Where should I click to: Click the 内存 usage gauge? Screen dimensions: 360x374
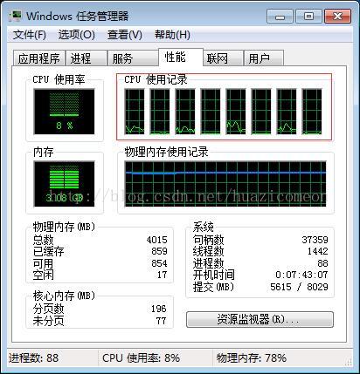tap(64, 184)
